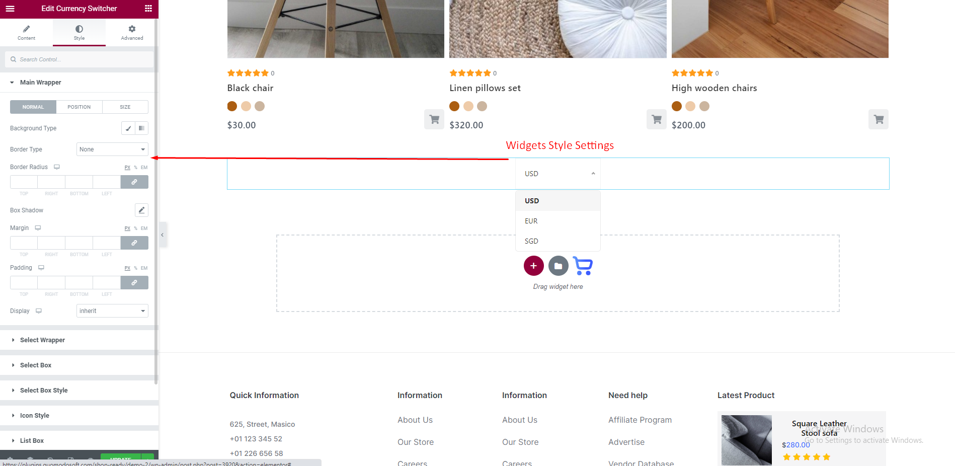Select classic background type brush icon

point(128,128)
